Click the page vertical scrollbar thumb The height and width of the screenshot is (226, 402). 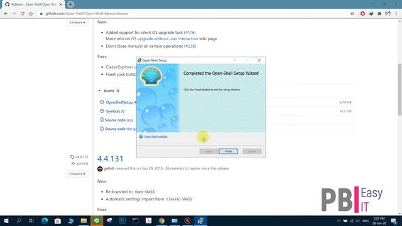[x=399, y=89]
